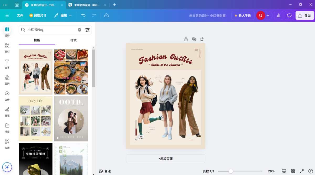Adjust the zoom slider at the bottom
315x175 pixels.
(x=231, y=171)
